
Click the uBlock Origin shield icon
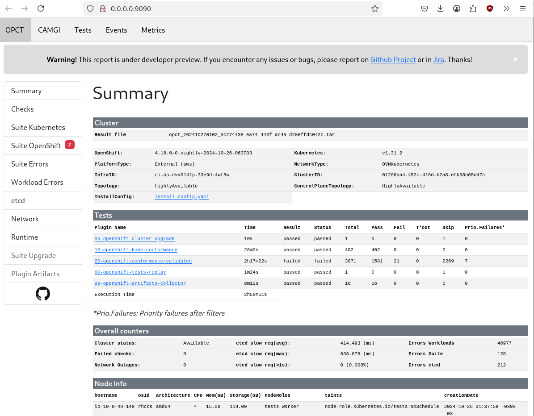[489, 8]
